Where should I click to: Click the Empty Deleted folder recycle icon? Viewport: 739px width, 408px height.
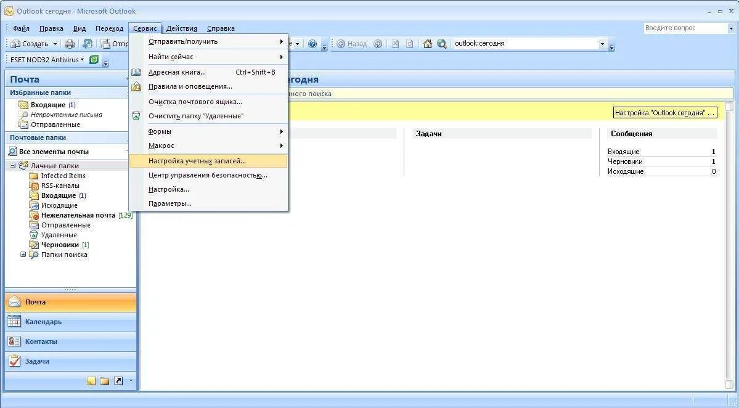(136, 116)
